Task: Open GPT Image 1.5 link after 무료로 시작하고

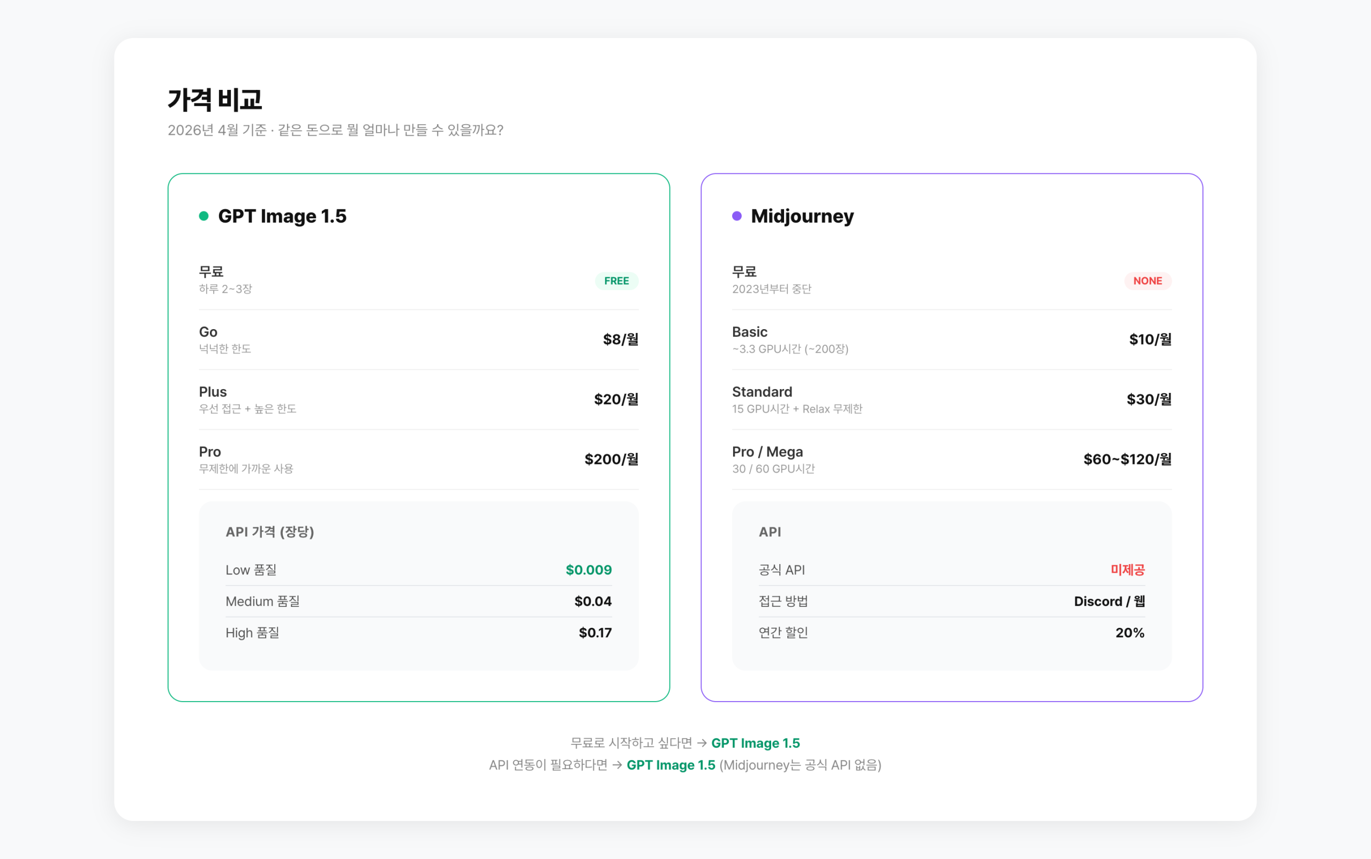Action: [x=755, y=743]
